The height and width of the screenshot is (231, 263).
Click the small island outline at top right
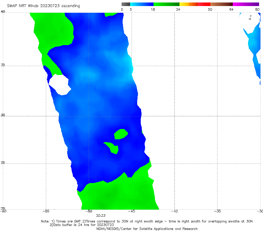[250, 18]
